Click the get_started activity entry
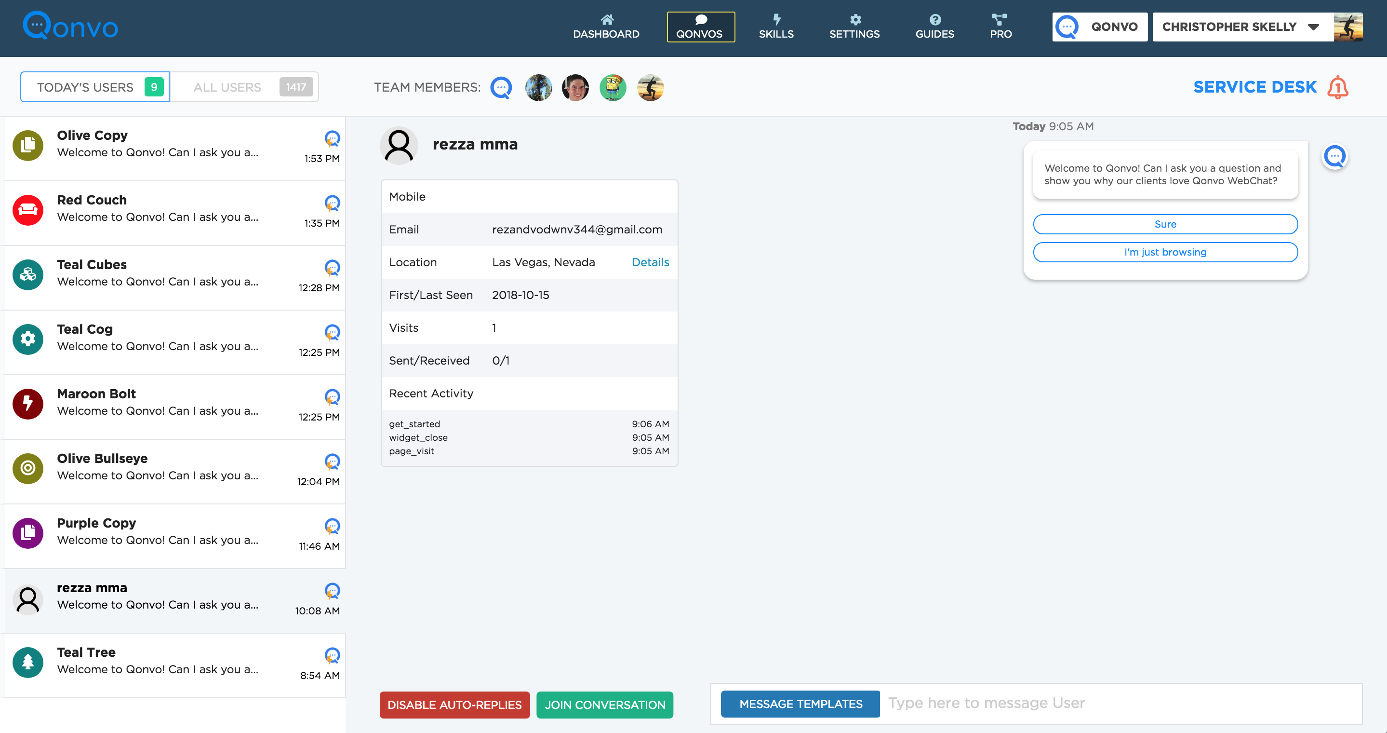The height and width of the screenshot is (733, 1387). coord(529,424)
